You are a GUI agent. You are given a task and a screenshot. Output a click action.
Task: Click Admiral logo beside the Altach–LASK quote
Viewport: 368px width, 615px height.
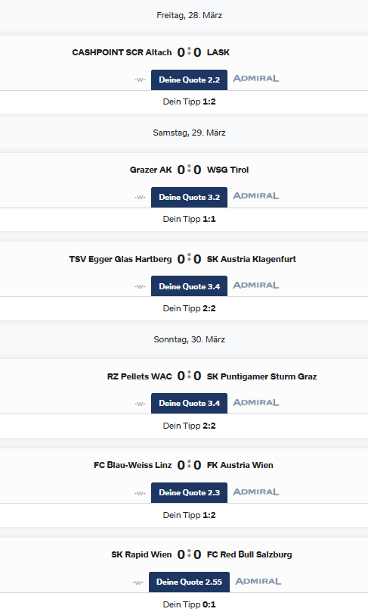coord(256,79)
